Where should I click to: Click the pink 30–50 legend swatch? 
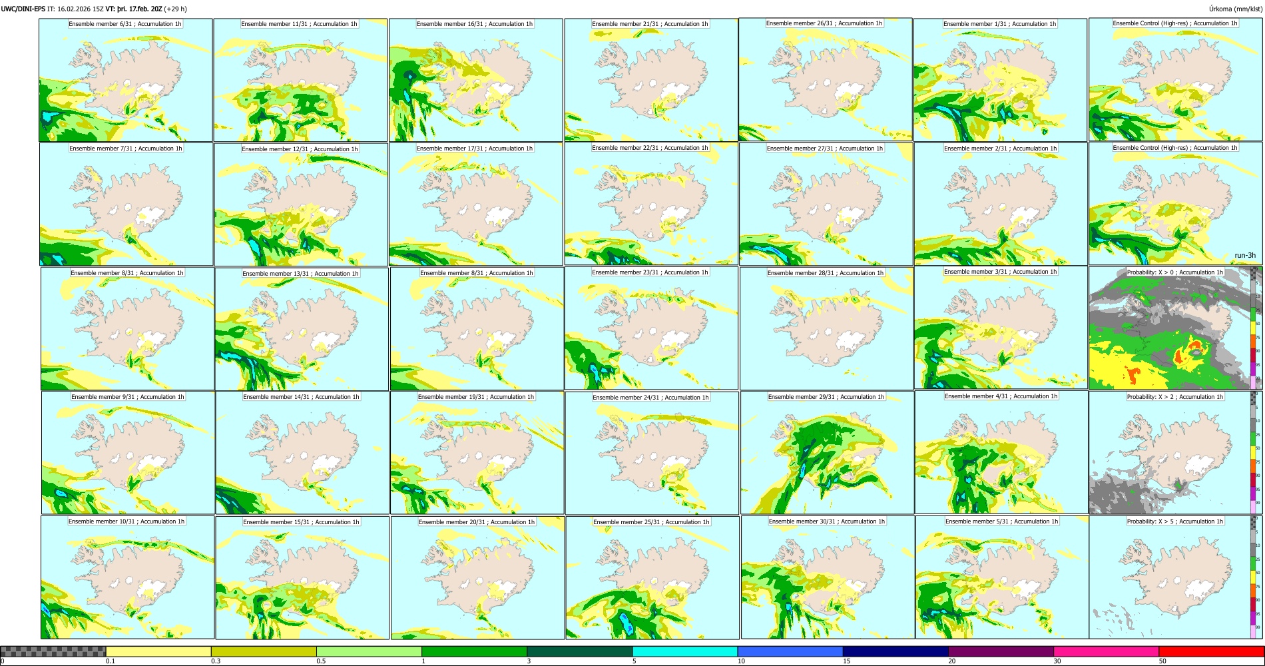coord(1106,651)
